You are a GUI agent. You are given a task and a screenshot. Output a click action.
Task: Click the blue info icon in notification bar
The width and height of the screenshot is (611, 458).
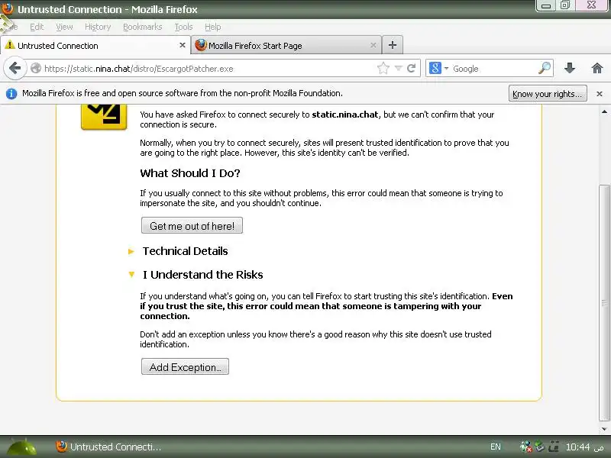[x=11, y=93]
